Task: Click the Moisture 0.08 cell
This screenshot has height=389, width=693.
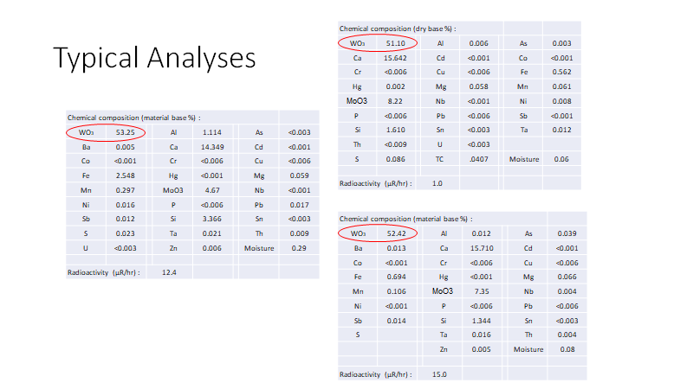Action: [567, 349]
